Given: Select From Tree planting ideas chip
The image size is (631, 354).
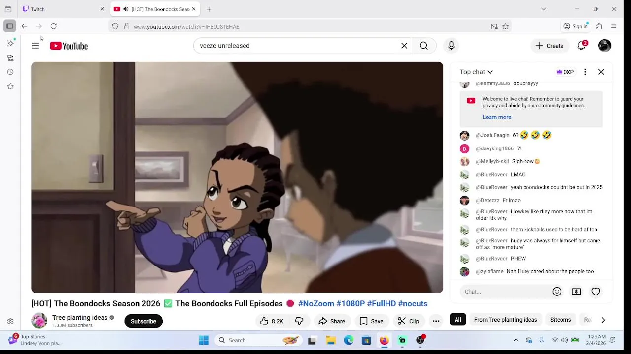Looking at the screenshot, I should click(505, 320).
